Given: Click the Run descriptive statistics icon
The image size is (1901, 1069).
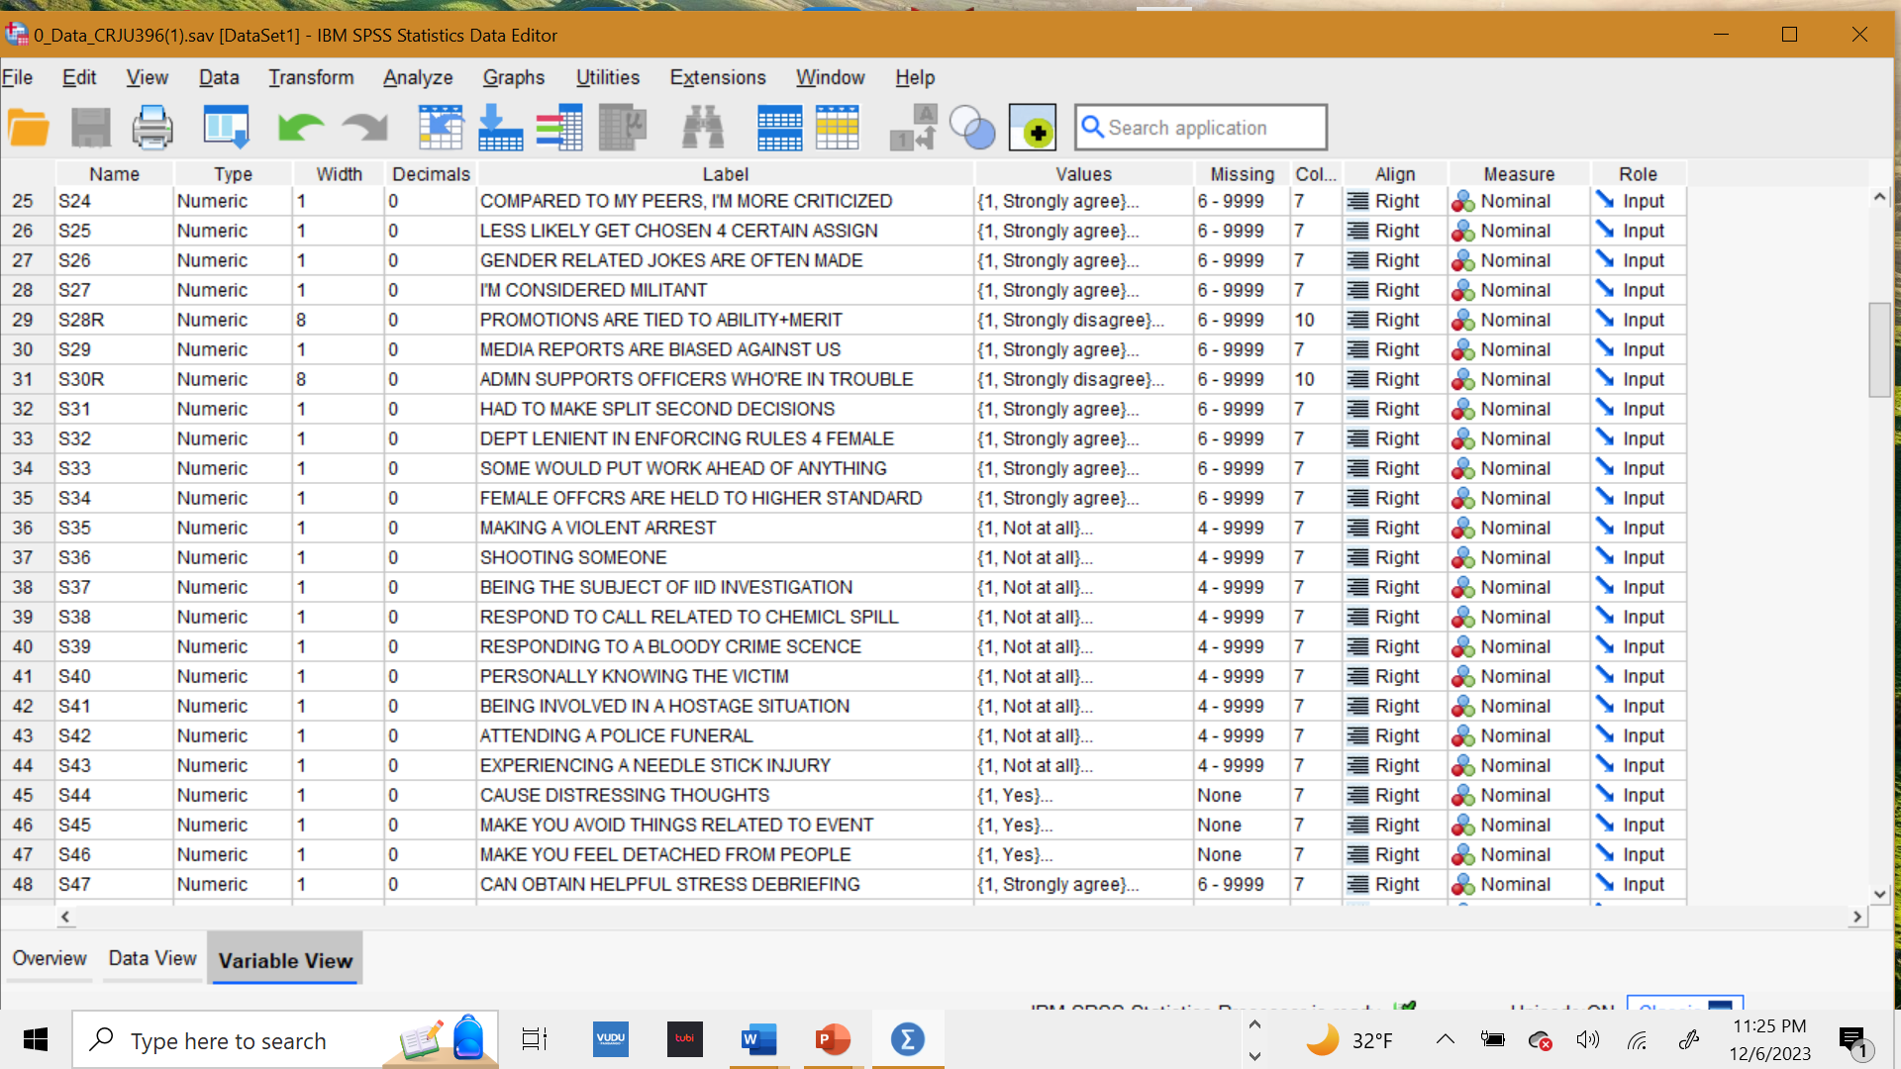Looking at the screenshot, I should [623, 128].
